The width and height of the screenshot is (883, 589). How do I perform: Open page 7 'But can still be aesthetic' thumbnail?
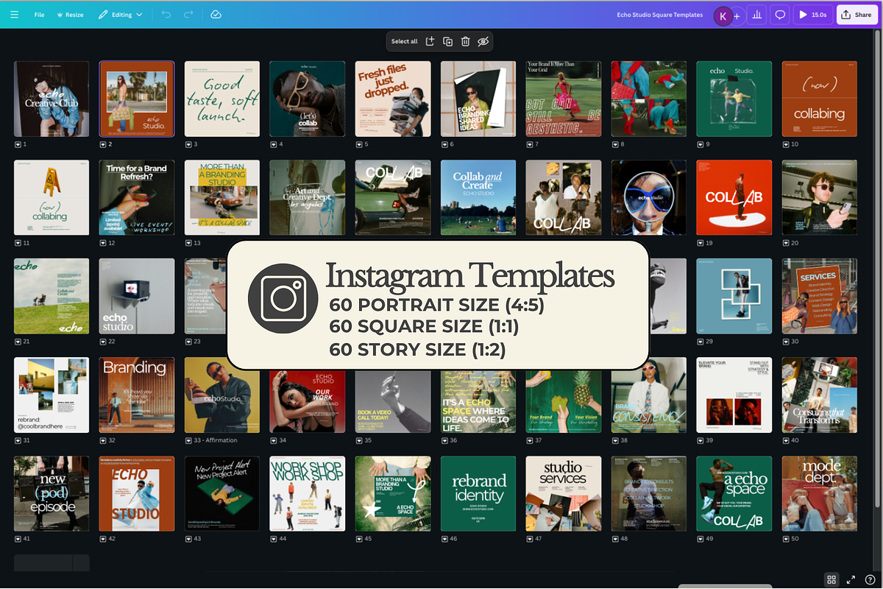(x=564, y=99)
